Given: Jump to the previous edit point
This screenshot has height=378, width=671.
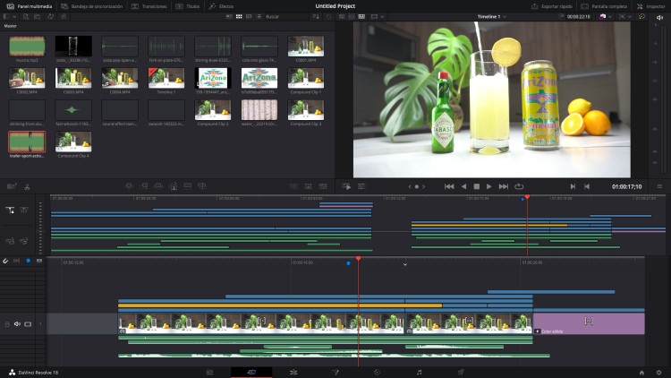Looking at the screenshot, I should click(x=587, y=186).
